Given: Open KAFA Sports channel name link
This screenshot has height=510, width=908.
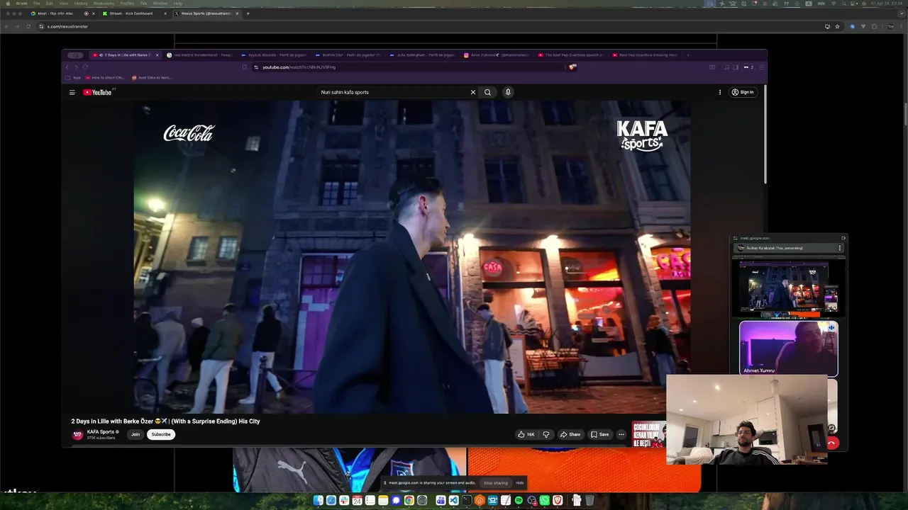Looking at the screenshot, I should coord(101,431).
